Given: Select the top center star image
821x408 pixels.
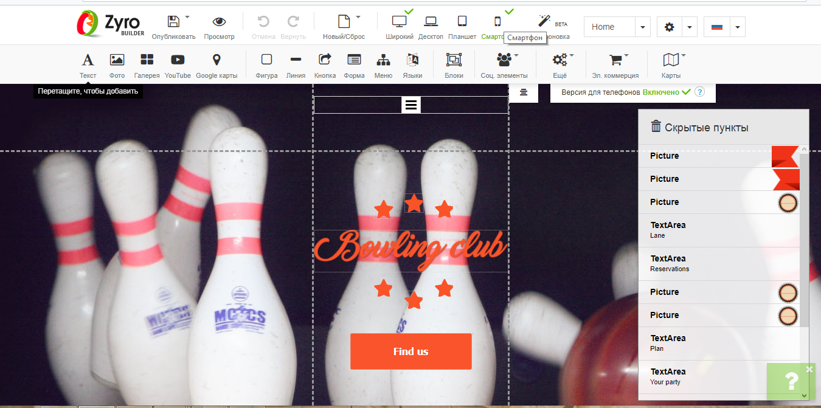Looking at the screenshot, I should coord(414,203).
